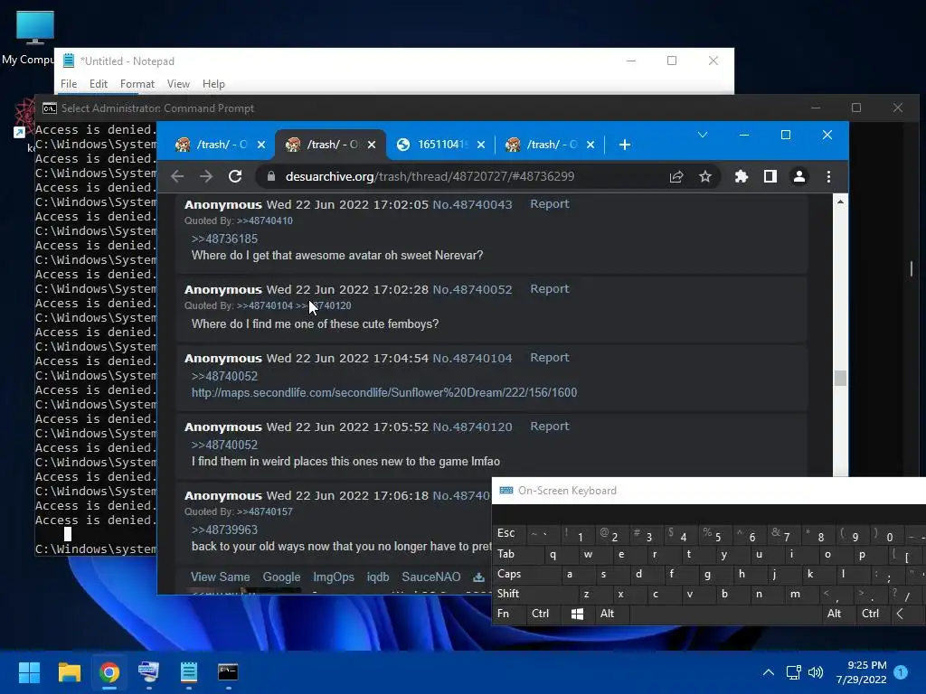Image resolution: width=926 pixels, height=694 pixels.
Task: Open the maps.secondlife.com Sunflower Dream link
Action: [x=384, y=392]
